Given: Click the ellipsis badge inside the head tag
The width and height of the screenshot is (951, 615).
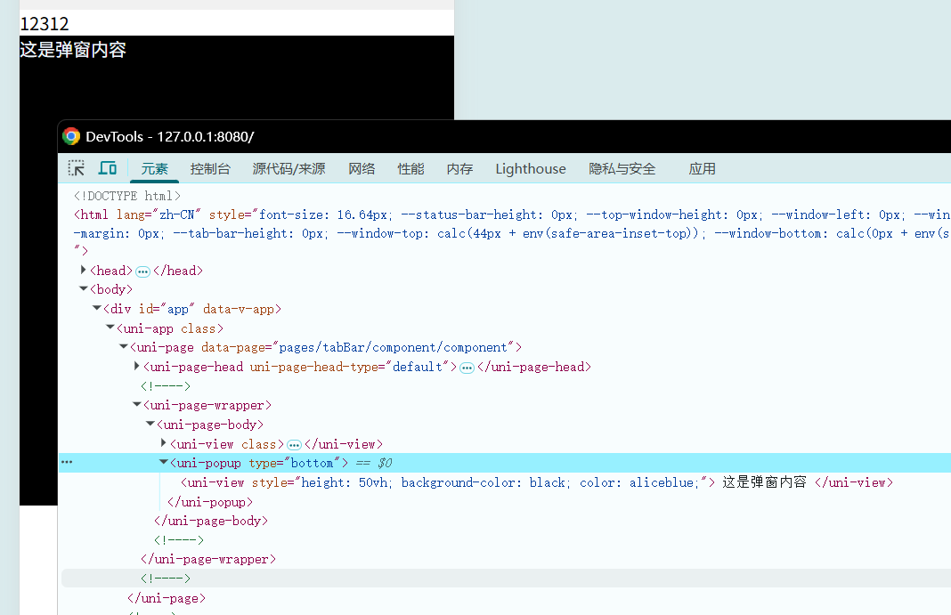Looking at the screenshot, I should click(x=142, y=271).
